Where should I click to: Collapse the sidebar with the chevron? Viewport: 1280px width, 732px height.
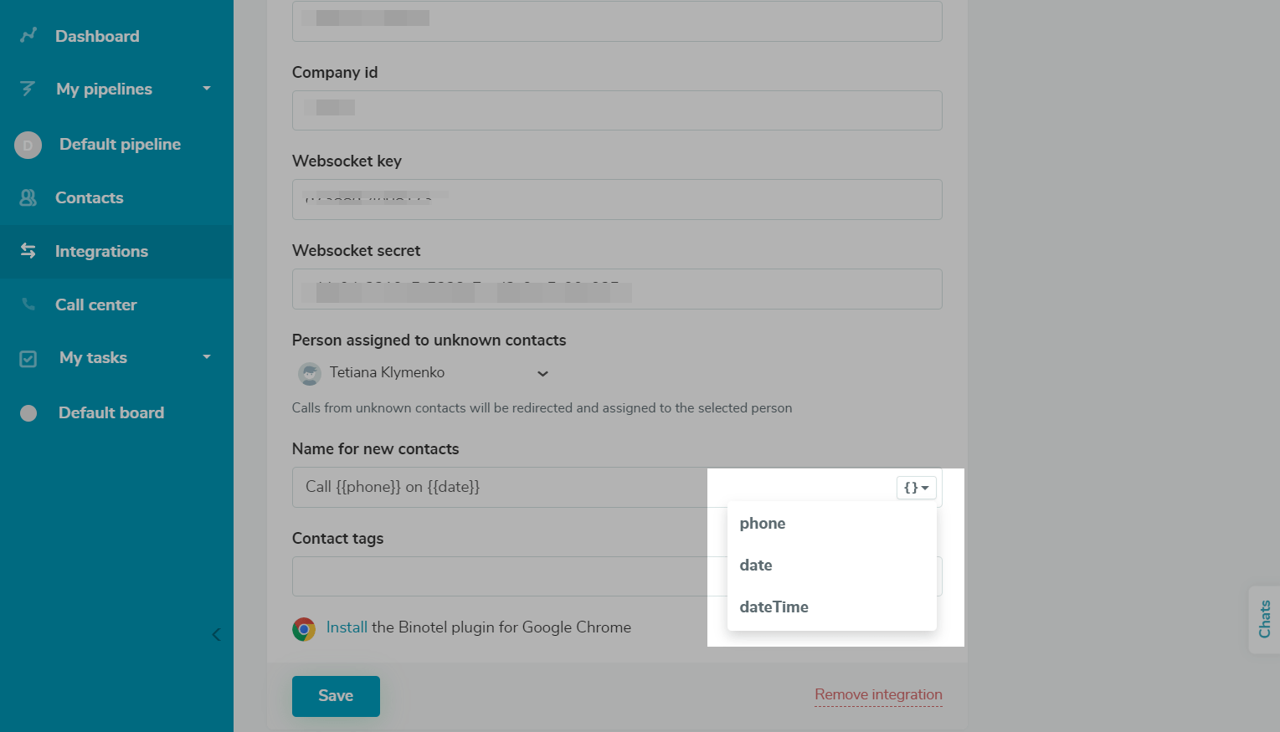[x=216, y=634]
